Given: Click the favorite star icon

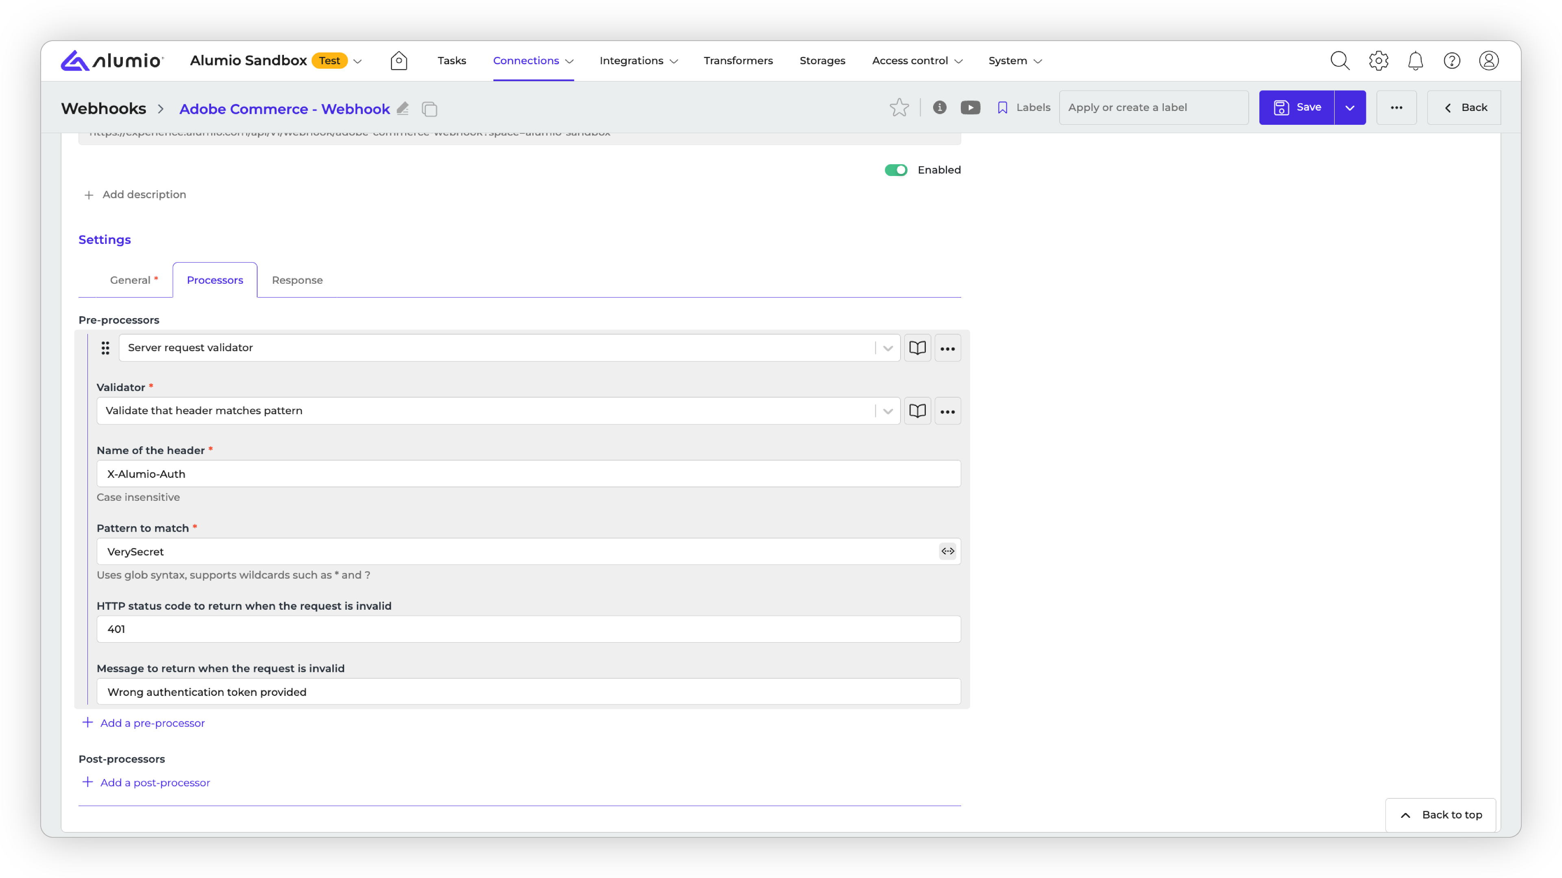Looking at the screenshot, I should tap(899, 108).
